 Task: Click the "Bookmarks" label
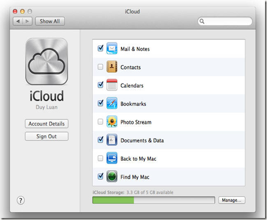click(x=133, y=104)
